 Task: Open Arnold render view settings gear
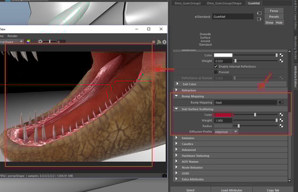(165, 42)
